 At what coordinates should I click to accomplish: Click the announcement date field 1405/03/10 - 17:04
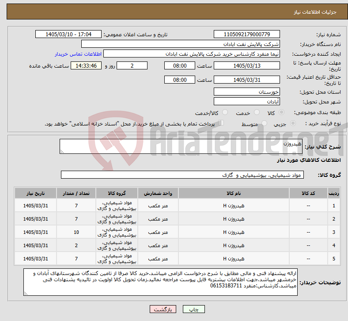point(68,34)
